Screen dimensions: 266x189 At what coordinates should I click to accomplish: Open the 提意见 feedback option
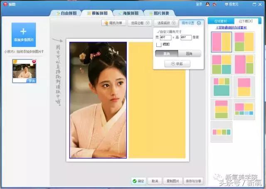[232, 4]
